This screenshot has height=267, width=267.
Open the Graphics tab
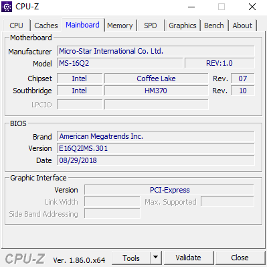click(183, 25)
